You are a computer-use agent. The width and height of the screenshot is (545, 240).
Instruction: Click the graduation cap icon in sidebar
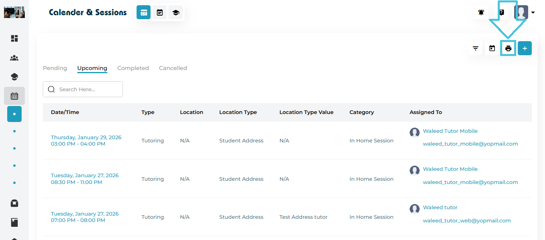click(14, 77)
